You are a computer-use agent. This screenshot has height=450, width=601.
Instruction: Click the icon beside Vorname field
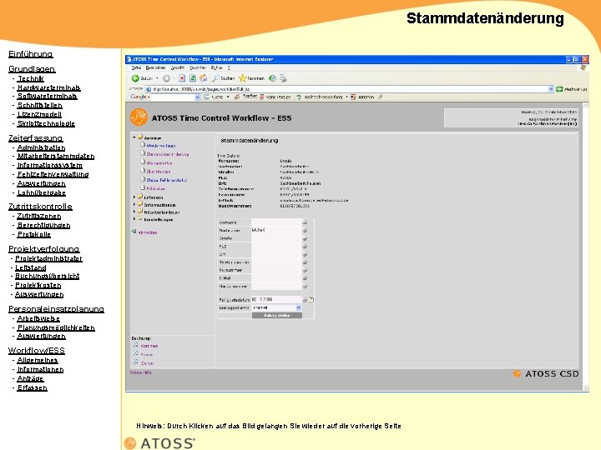pos(306,222)
